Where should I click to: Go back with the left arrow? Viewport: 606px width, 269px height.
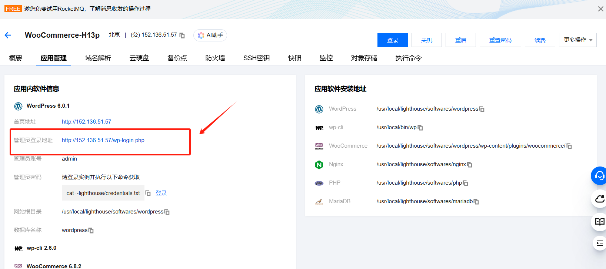(x=8, y=35)
